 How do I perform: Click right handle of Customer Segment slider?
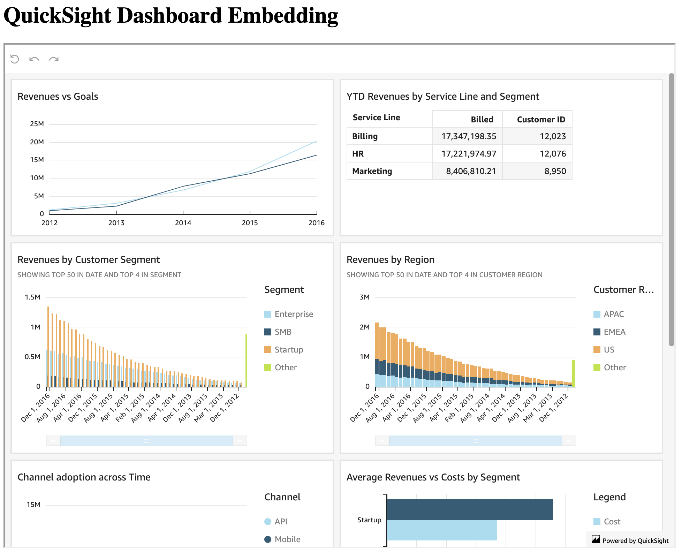pos(240,441)
